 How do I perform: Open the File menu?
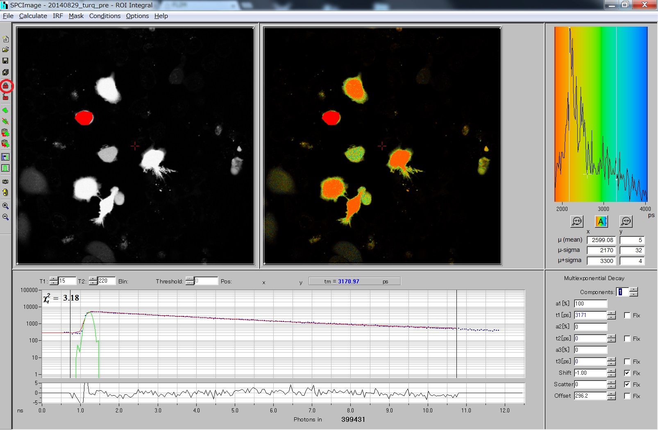[8, 16]
